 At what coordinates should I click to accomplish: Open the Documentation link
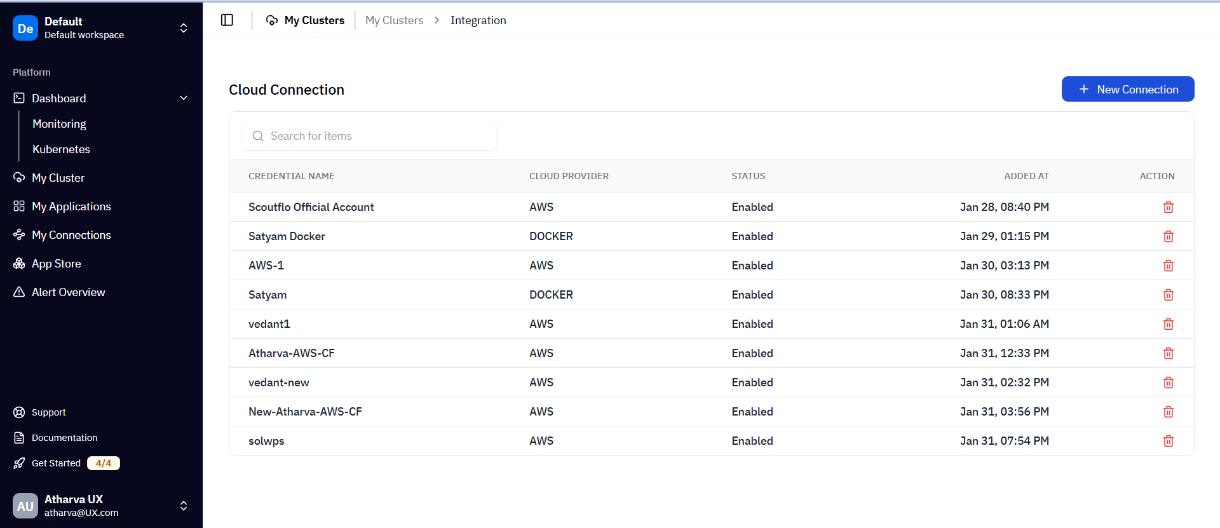click(64, 438)
